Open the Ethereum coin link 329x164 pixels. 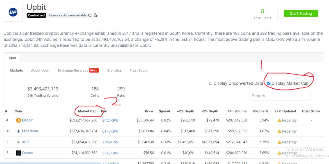click(30, 131)
